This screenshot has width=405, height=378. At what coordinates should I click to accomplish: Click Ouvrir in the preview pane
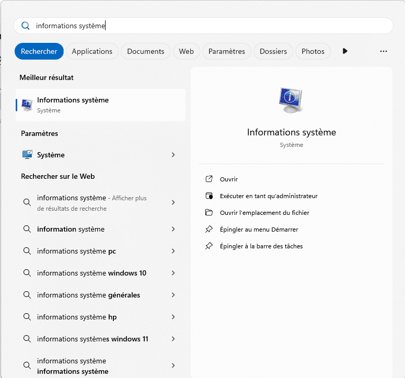pos(228,179)
